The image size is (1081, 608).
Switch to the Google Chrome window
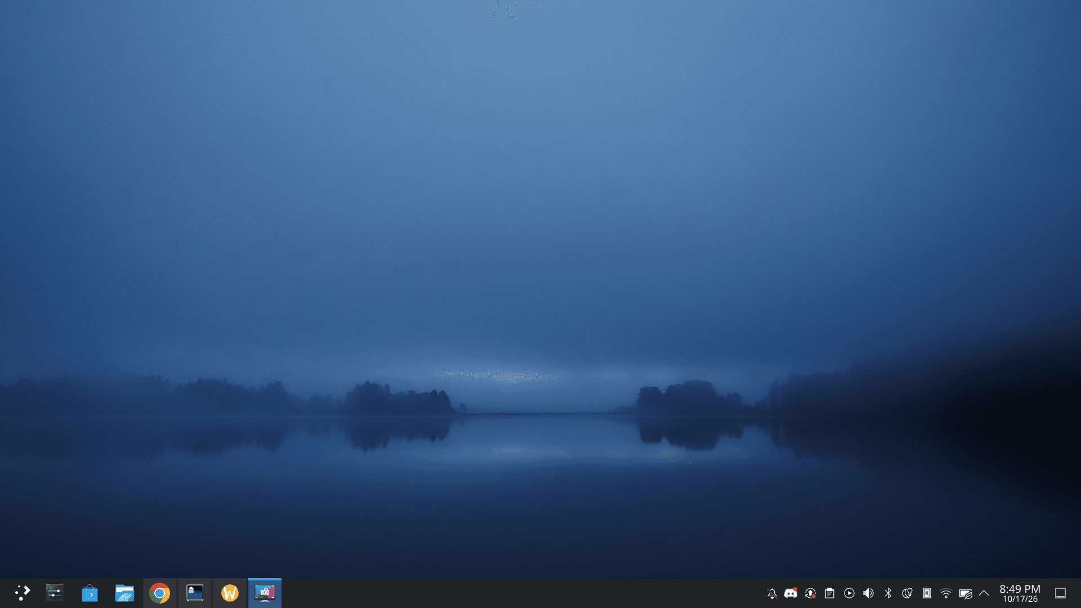coord(159,593)
